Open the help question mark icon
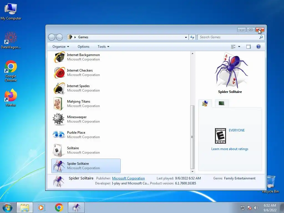Viewport: 284px width, 213px height. tap(258, 47)
